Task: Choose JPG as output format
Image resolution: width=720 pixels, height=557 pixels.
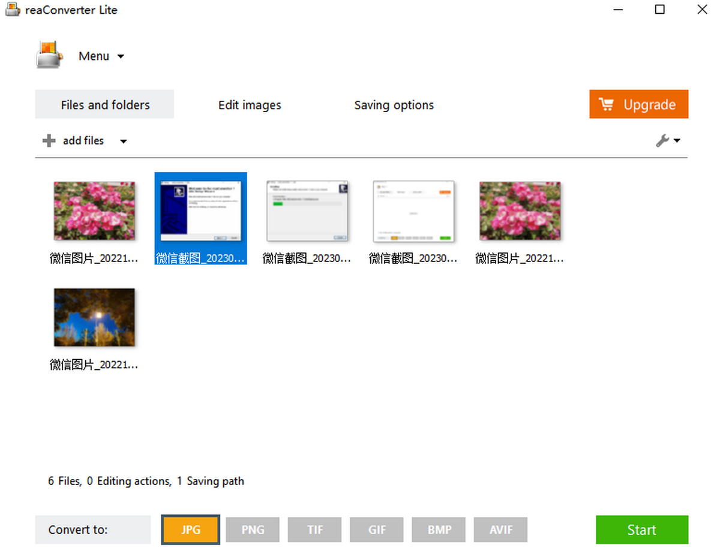Action: tap(191, 530)
